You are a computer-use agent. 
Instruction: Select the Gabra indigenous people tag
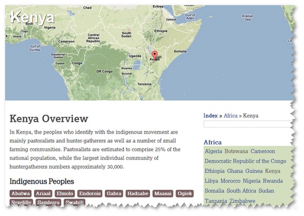pyautogui.click(x=114, y=193)
